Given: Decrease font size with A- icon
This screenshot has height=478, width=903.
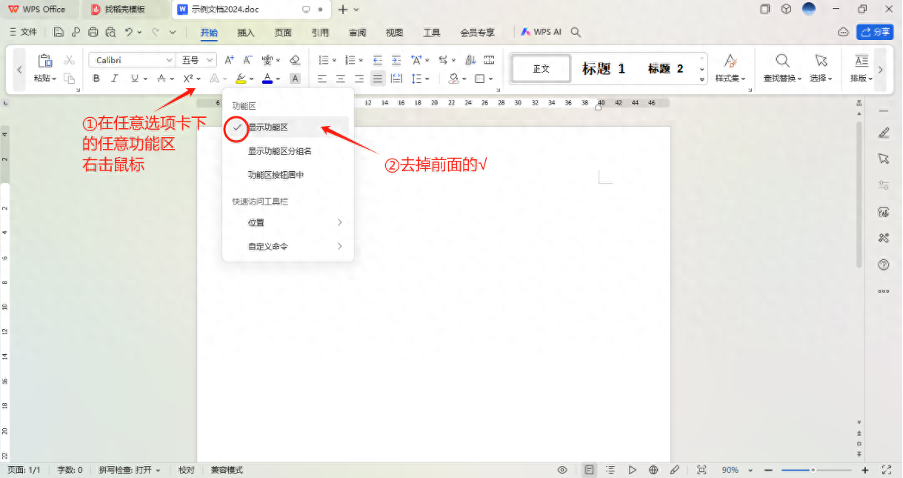Looking at the screenshot, I should pyautogui.click(x=248, y=60).
